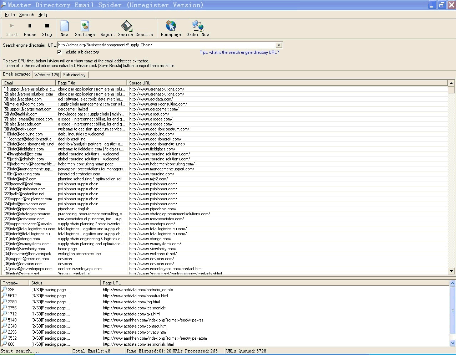Click Total Emails:48 in status bar

click(x=91, y=351)
